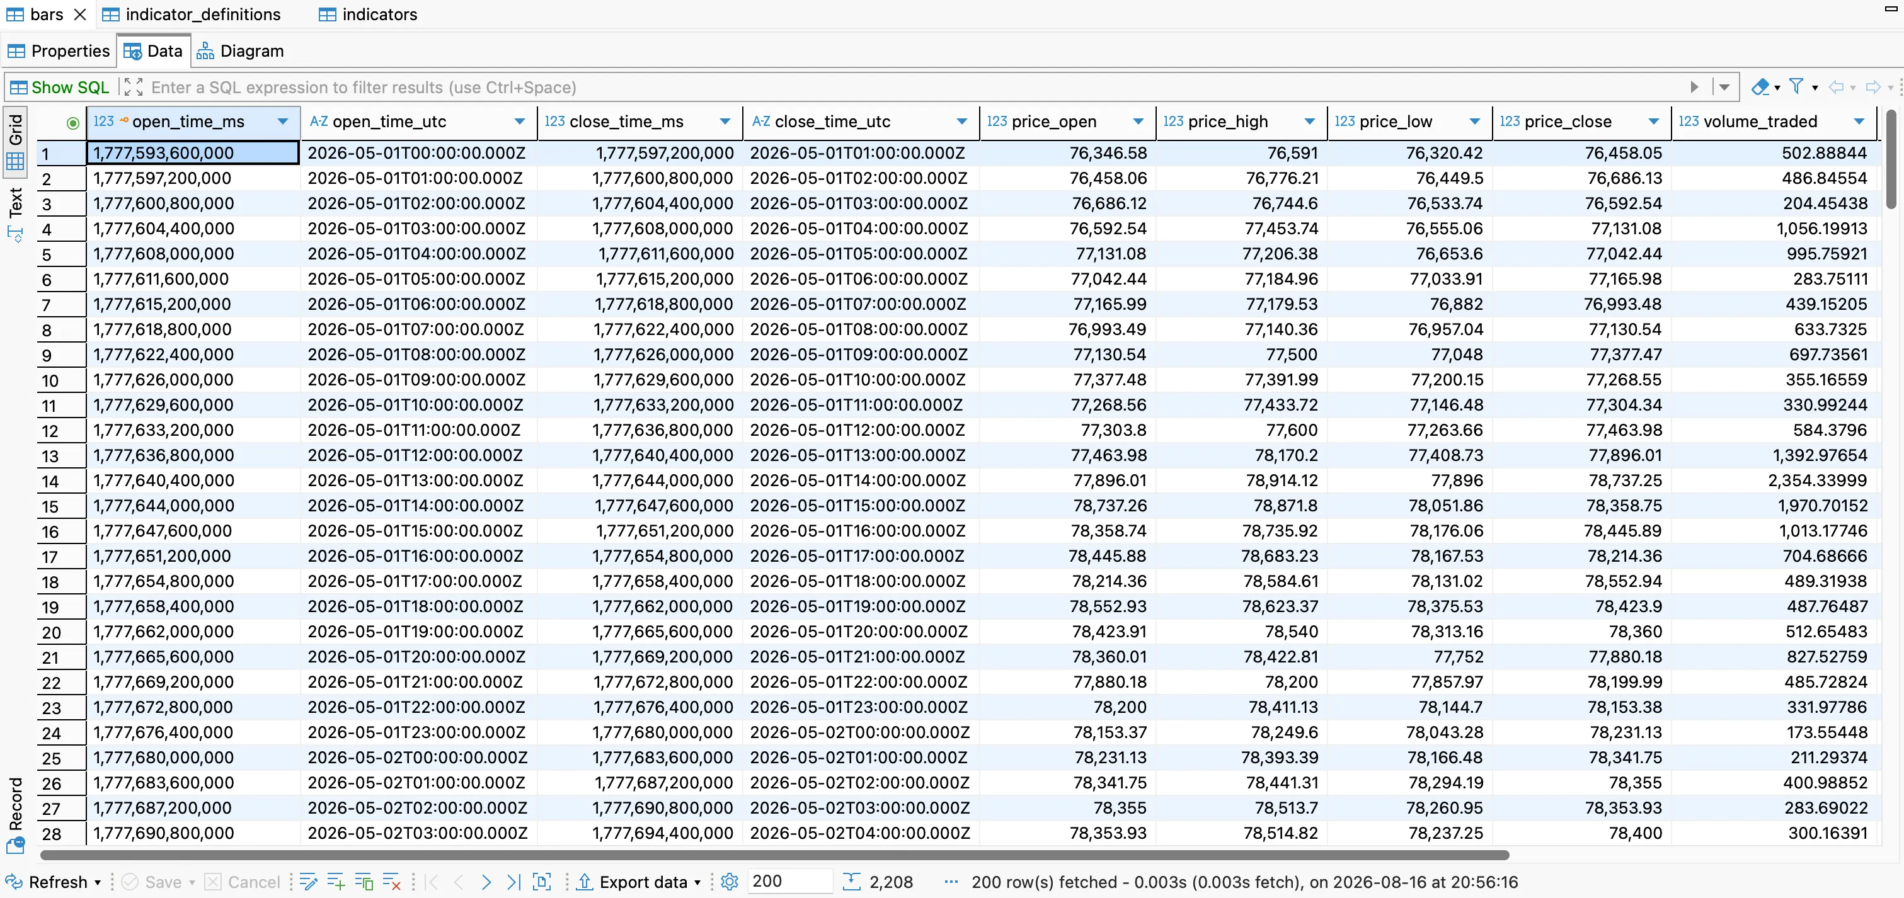Image resolution: width=1904 pixels, height=898 pixels.
Task: Click the edit cell value icon
Action: pyautogui.click(x=308, y=882)
